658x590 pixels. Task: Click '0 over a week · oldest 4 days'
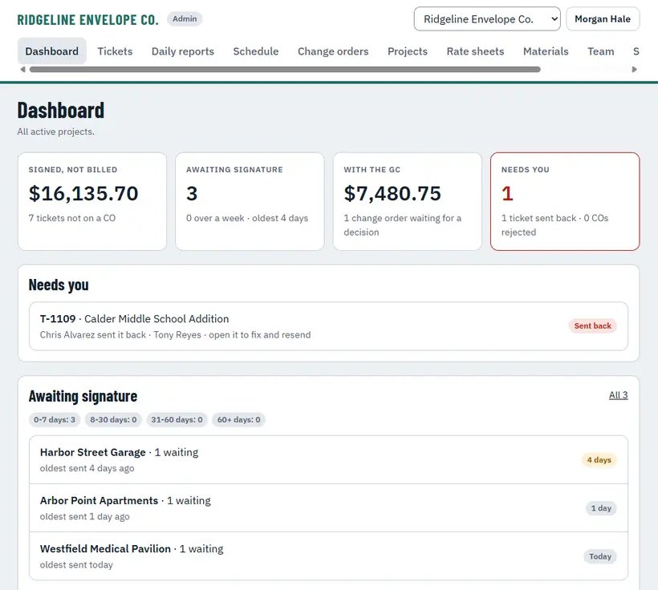(x=247, y=218)
